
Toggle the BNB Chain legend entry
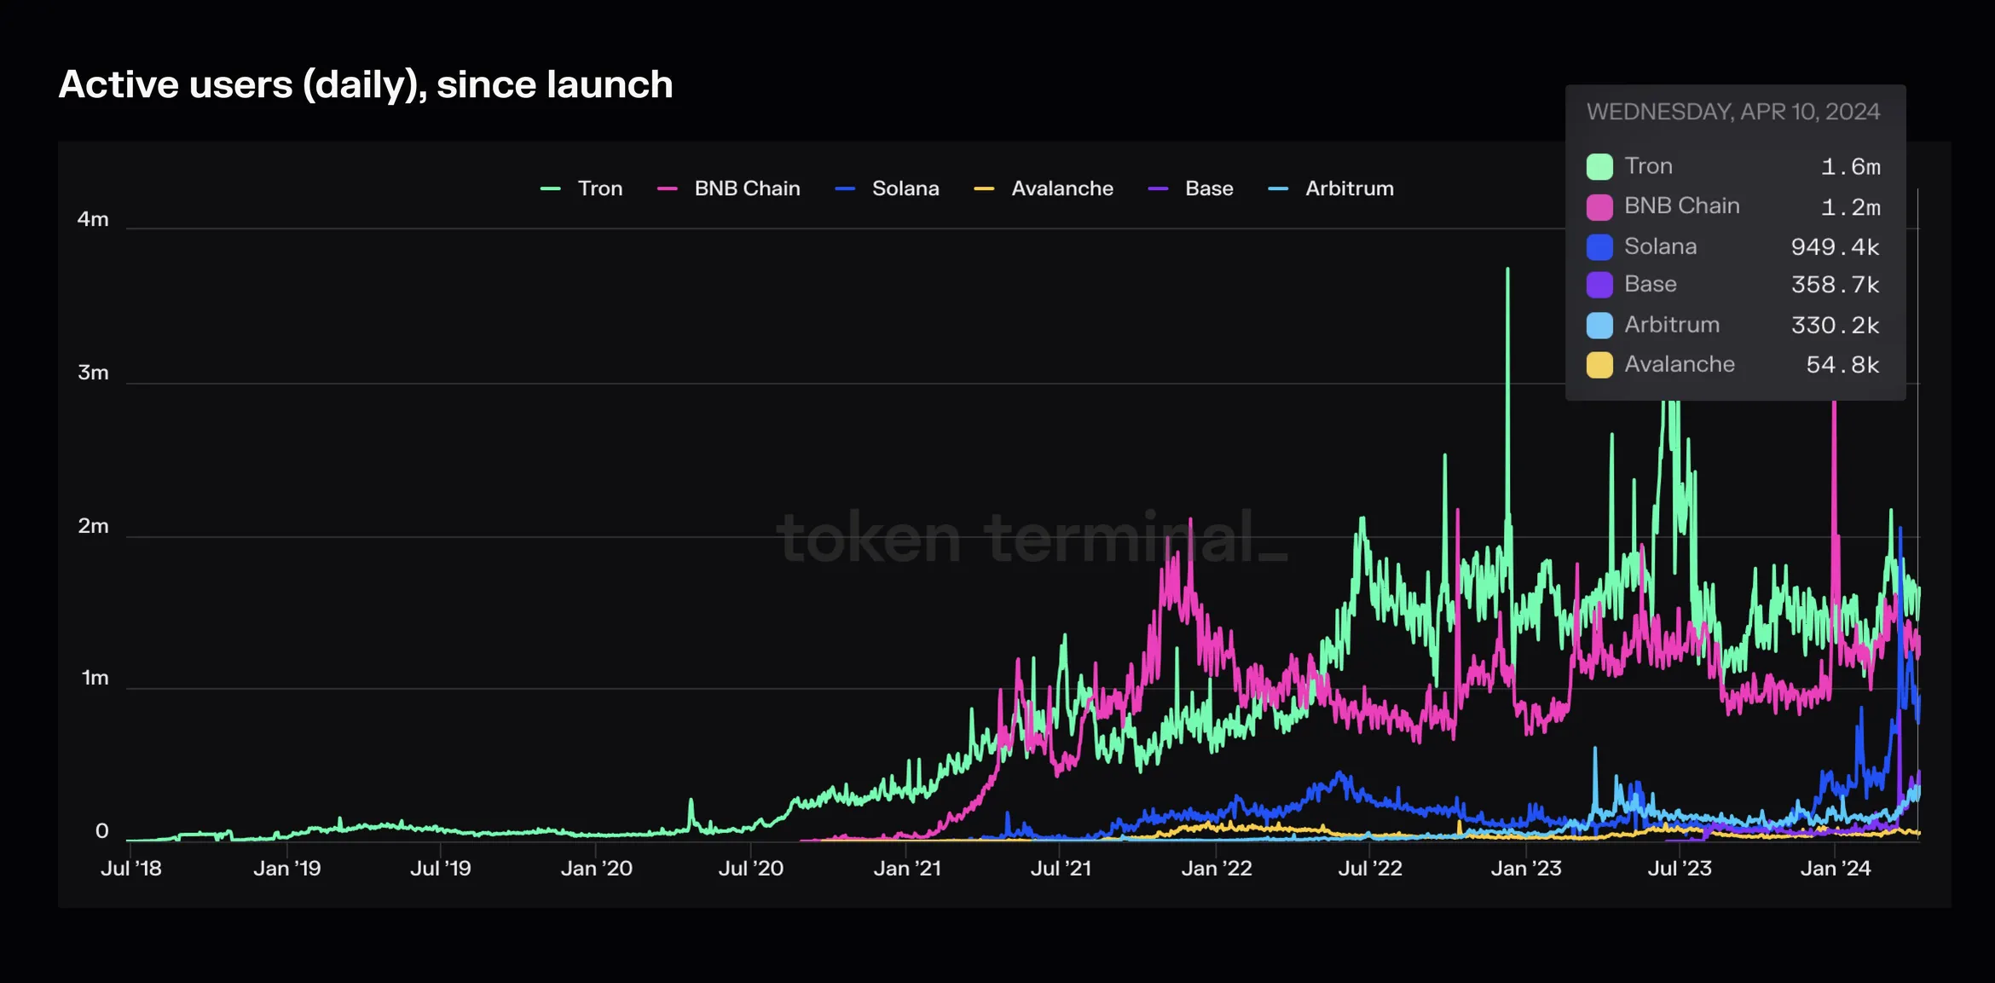pos(729,188)
